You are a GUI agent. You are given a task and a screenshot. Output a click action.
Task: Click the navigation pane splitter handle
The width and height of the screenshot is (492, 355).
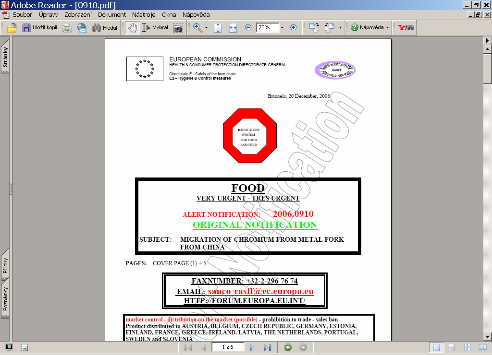[11, 189]
